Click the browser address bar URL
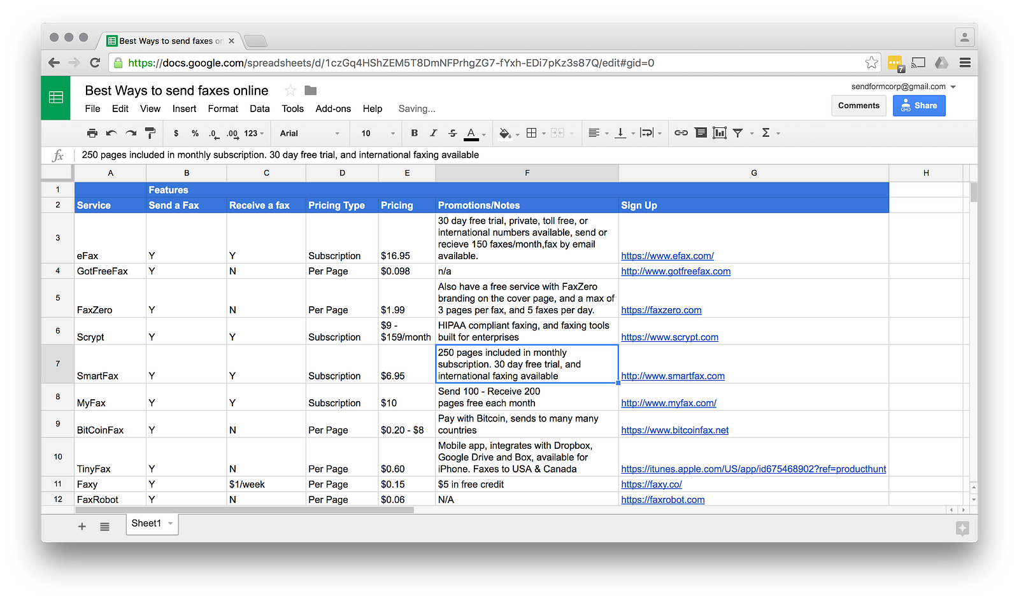This screenshot has height=601, width=1019. [391, 63]
